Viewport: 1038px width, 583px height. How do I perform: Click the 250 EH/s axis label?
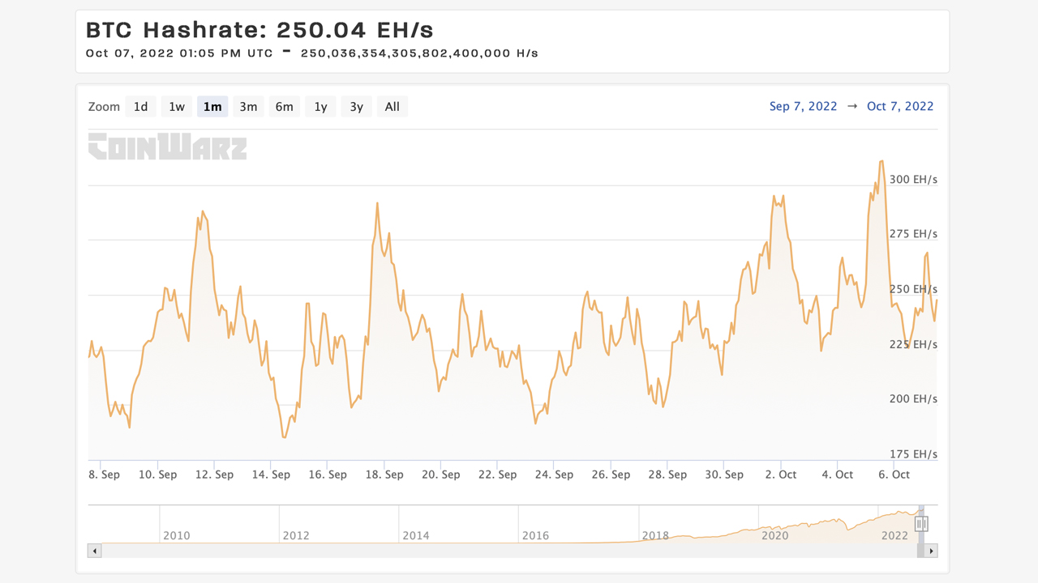913,289
